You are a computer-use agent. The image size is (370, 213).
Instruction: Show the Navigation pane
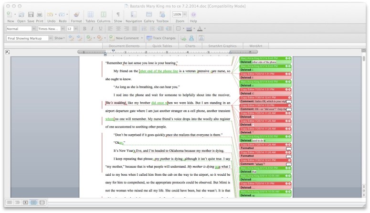pos(133,15)
